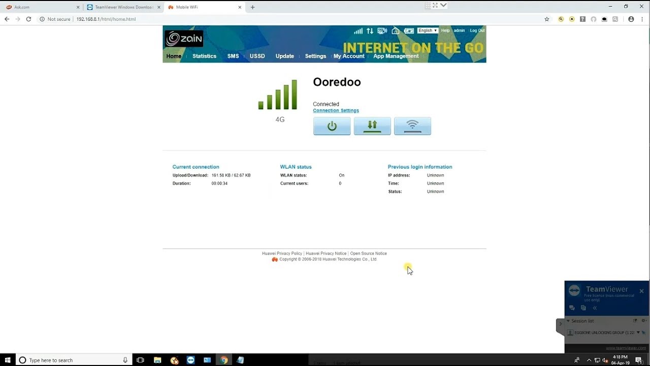The width and height of the screenshot is (650, 366).
Task: Open TeamViewer chat icon in the panel
Action: pos(572,308)
